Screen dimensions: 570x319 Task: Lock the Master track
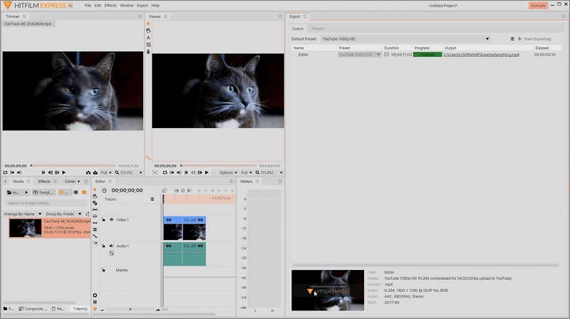tap(103, 270)
